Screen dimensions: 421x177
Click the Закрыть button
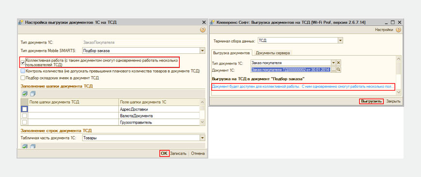393,101
